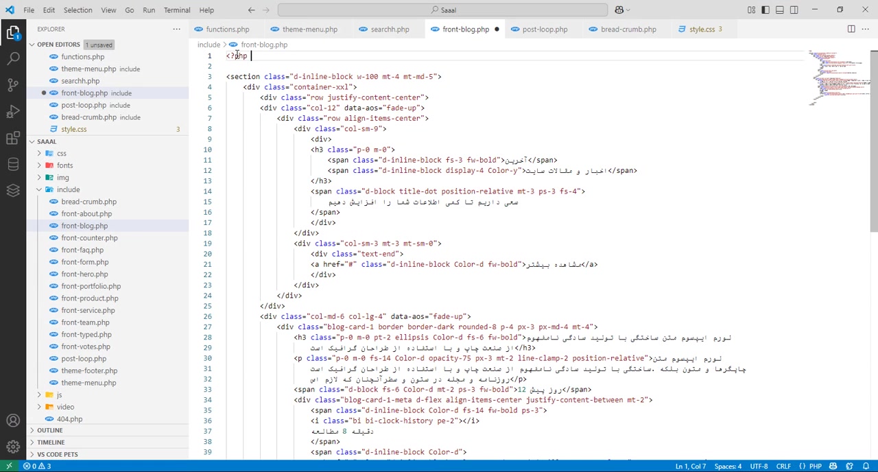Click the CRLF end-of-line indicator

pos(783,467)
